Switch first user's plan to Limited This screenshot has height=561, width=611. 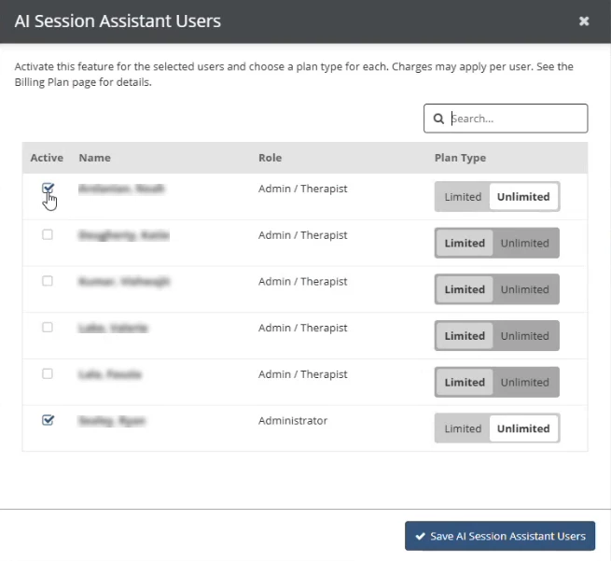pos(463,197)
